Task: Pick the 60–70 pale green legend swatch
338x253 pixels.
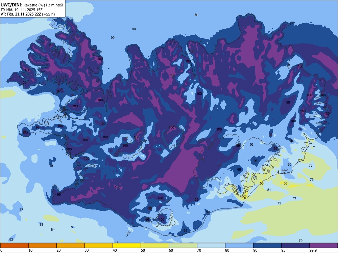Action: click(x=183, y=246)
